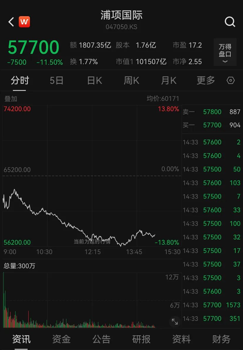Tap the 额 1807.35亿 turnover value
The height and width of the screenshot is (350, 243).
coord(90,45)
